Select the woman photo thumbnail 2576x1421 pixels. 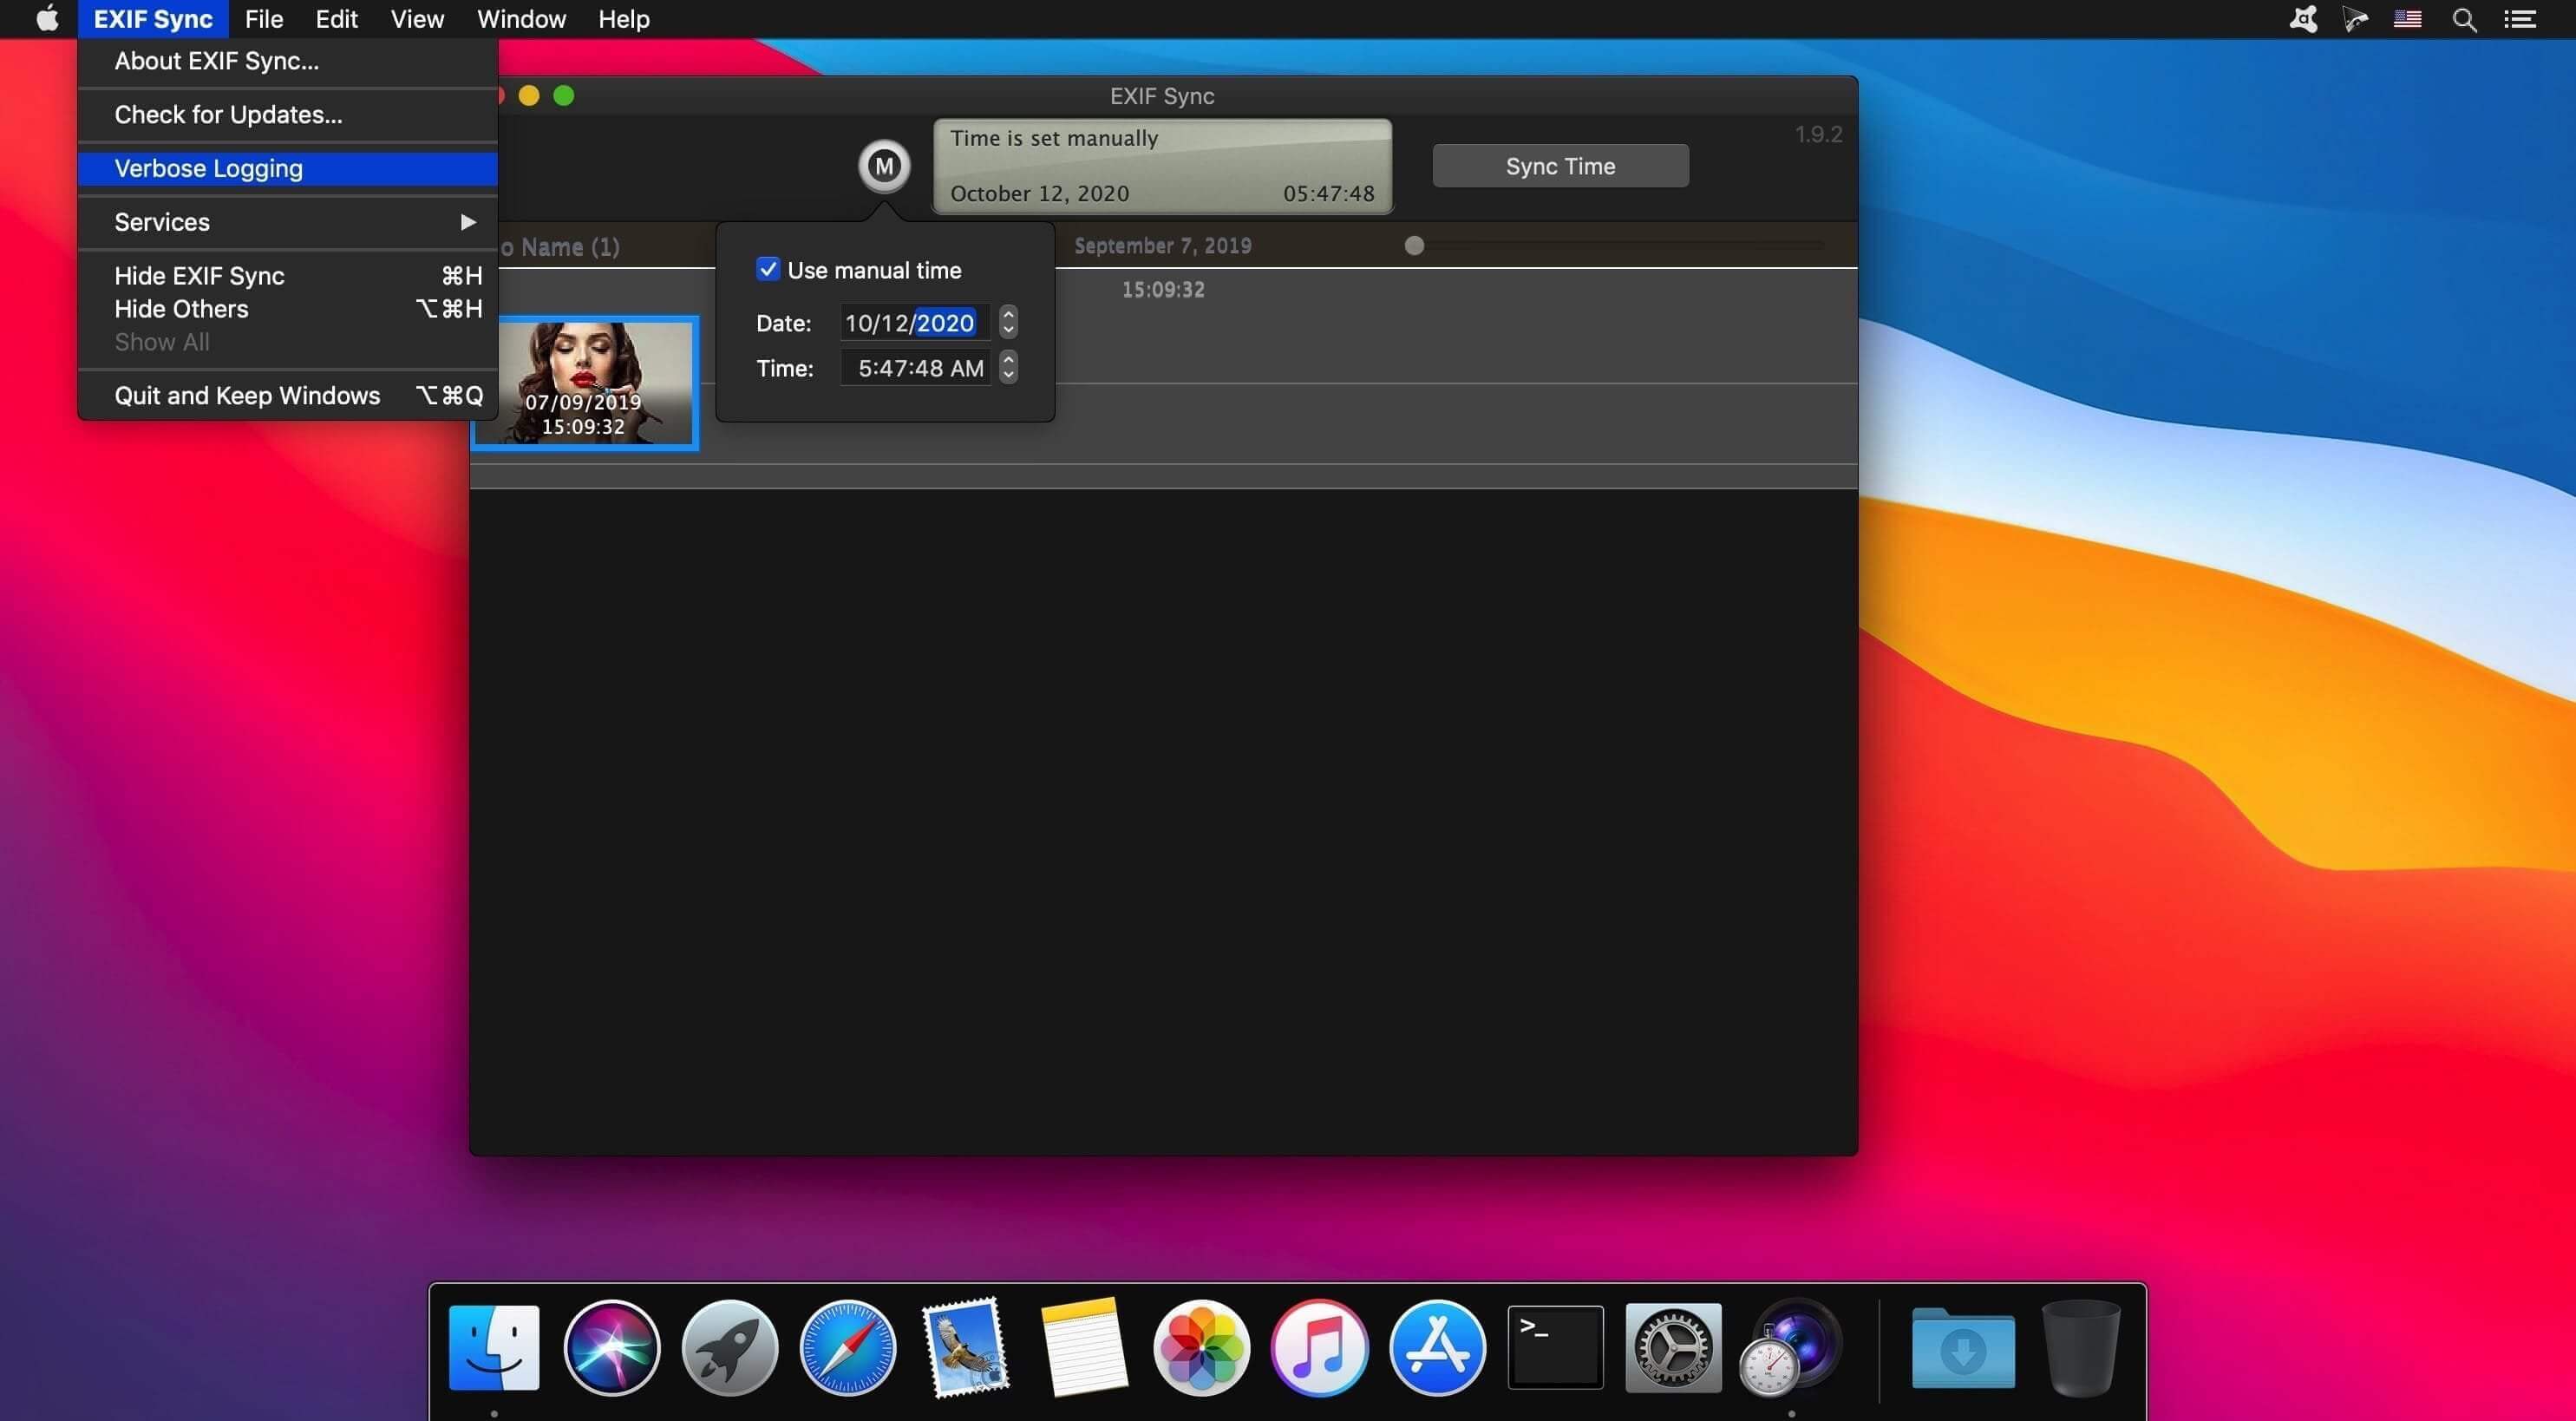click(x=585, y=382)
